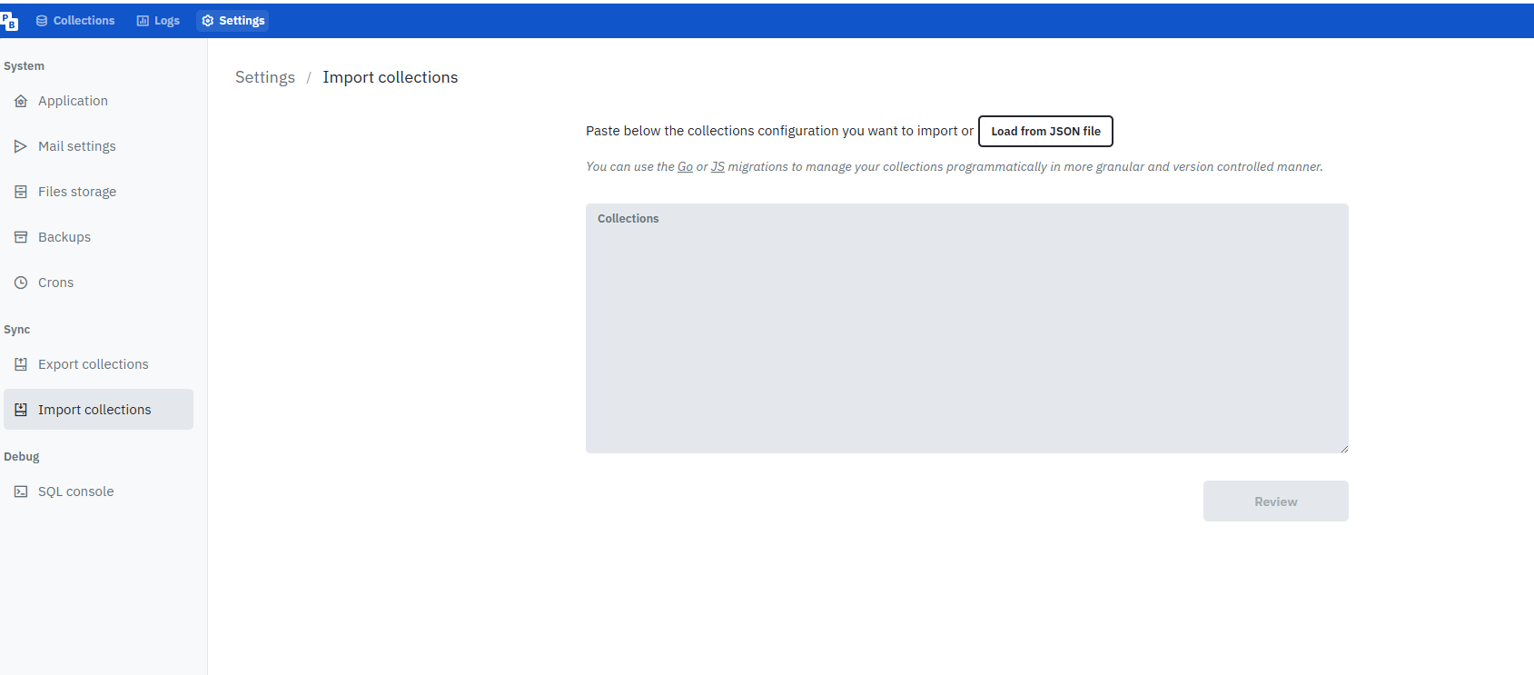Image resolution: width=1534 pixels, height=675 pixels.
Task: Click the Backups archive icon
Action: (21, 237)
